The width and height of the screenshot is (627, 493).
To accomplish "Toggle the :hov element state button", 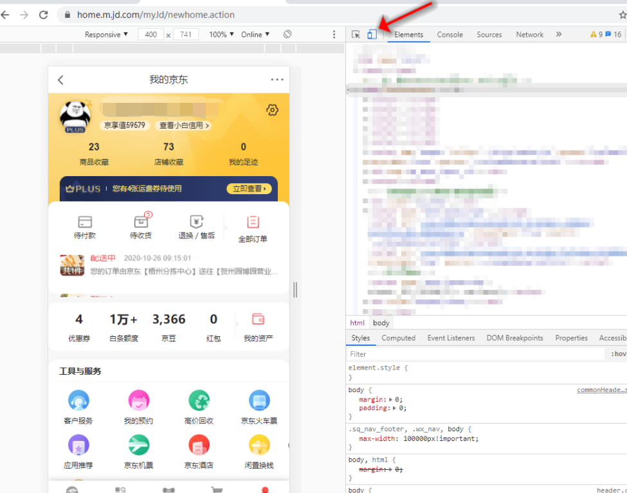I will (x=618, y=354).
